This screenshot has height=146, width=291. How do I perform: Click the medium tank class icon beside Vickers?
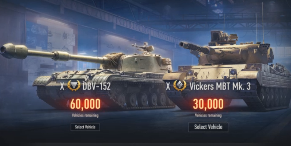(180, 85)
